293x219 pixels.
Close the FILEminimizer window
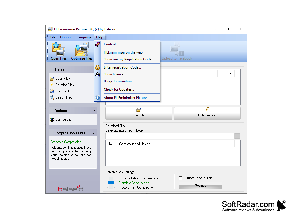(240, 29)
